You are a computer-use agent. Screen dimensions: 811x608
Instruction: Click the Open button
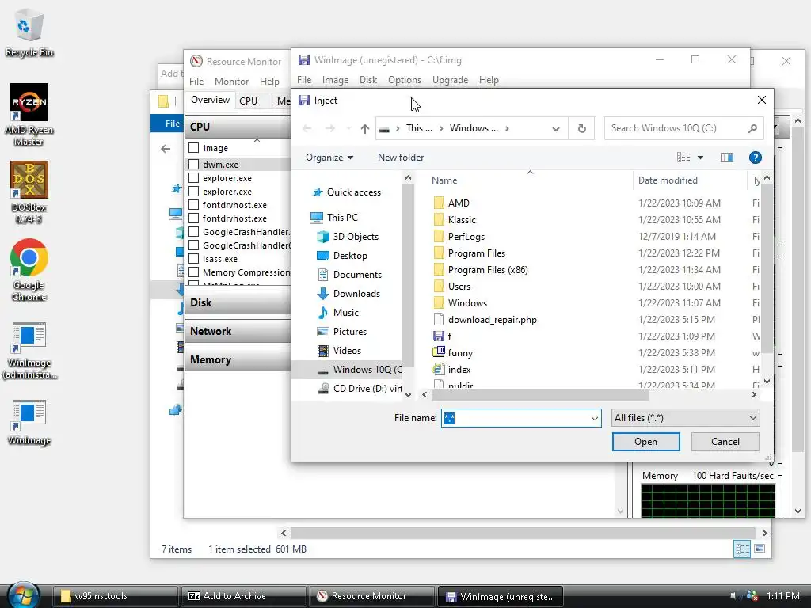click(645, 442)
